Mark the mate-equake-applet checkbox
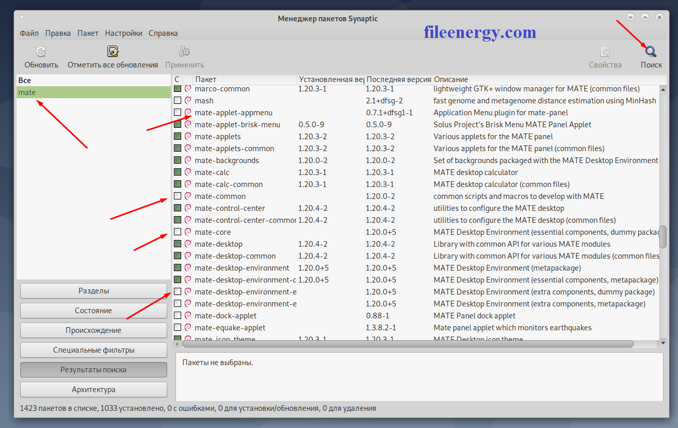 click(178, 327)
